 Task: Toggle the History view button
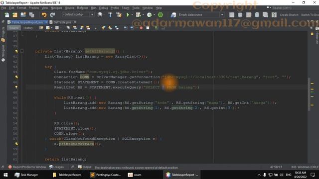pos(28,28)
